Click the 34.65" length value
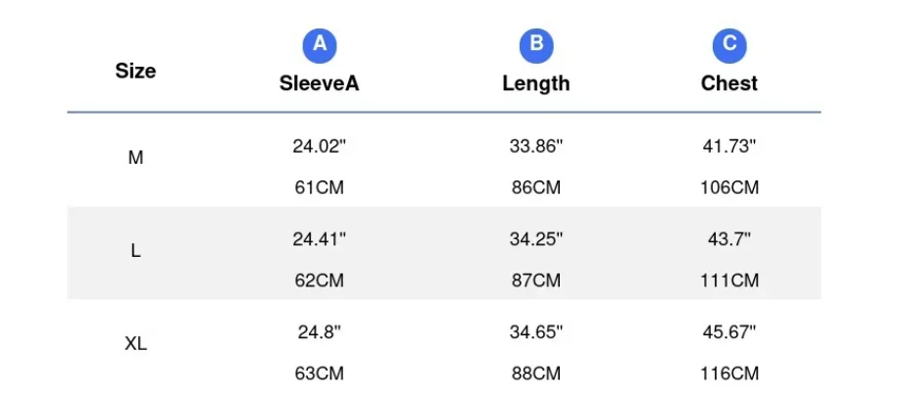This screenshot has height=403, width=902. tap(536, 332)
